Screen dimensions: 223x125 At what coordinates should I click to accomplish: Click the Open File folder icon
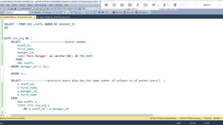click(x=8, y=9)
